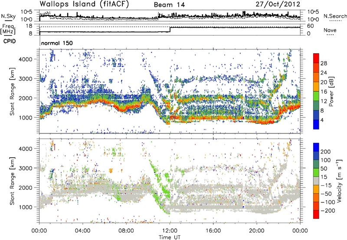Image resolution: width=347 pixels, height=240 pixels.
Task: Click the "N.Sky" legend label
Action: tap(8, 16)
